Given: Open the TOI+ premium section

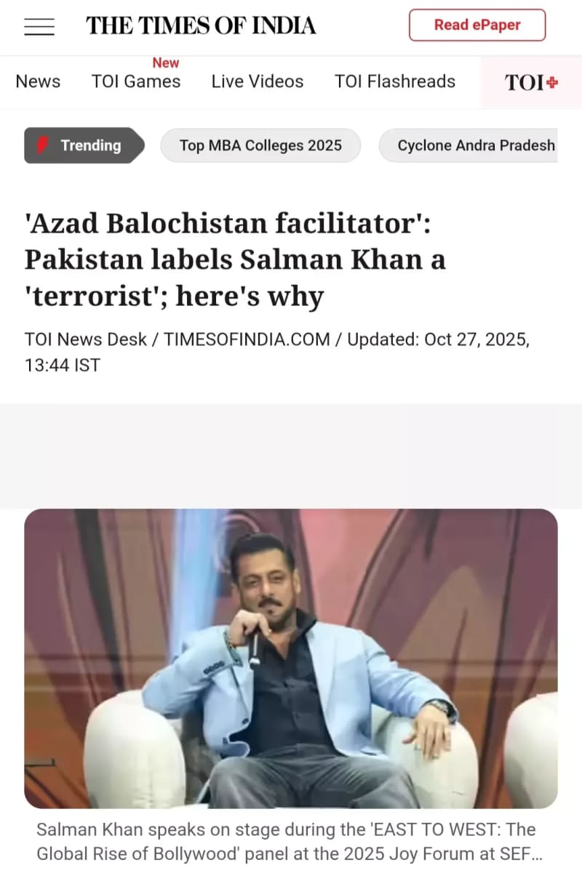Looking at the screenshot, I should click(531, 82).
